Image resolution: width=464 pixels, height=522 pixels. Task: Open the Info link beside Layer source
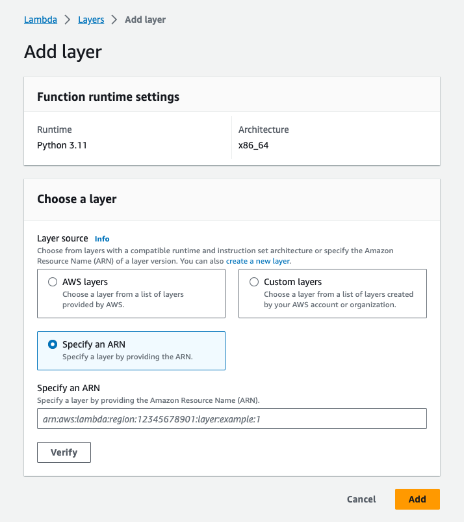[102, 239]
